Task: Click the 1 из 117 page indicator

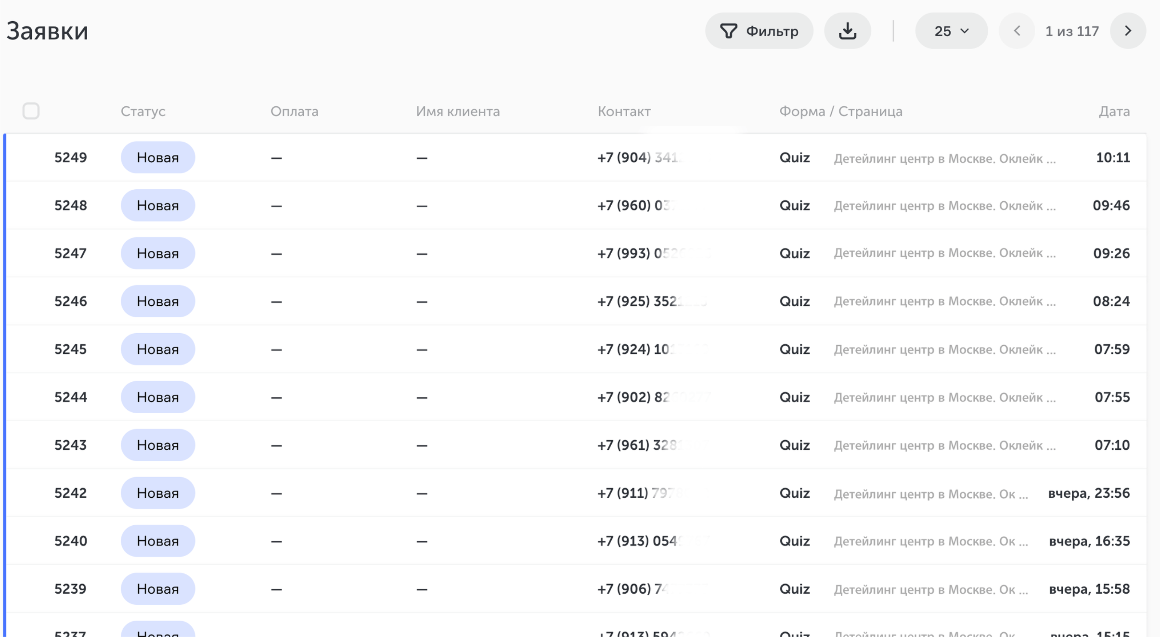Action: pos(1072,31)
